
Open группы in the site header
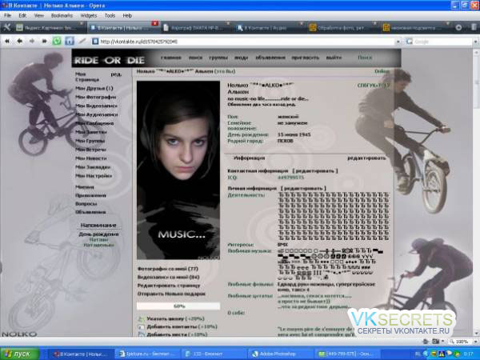[x=218, y=58]
